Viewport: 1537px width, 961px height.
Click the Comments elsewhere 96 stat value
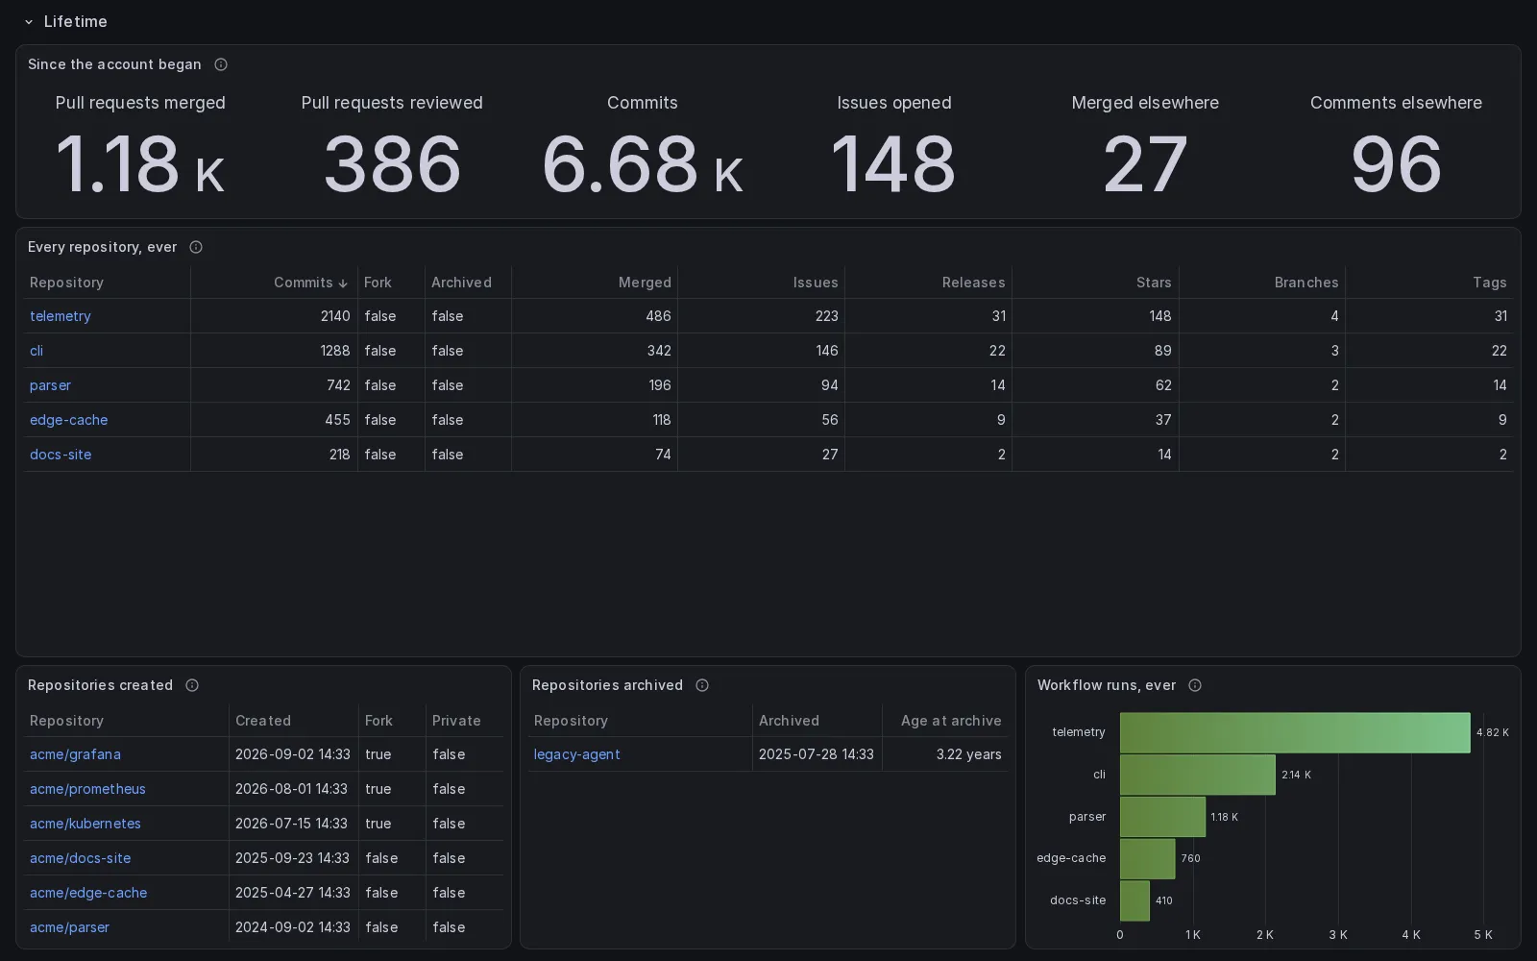[1396, 163]
